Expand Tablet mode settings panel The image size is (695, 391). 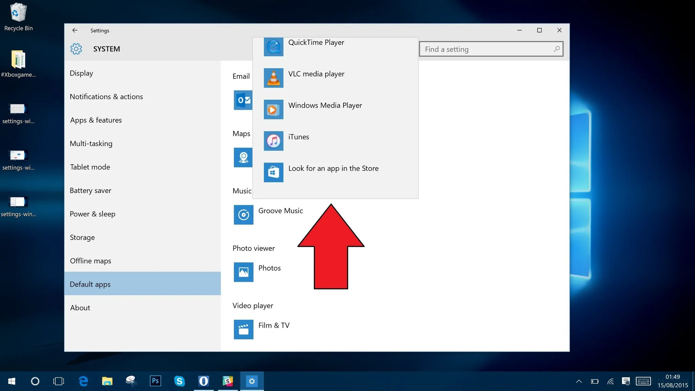tap(89, 166)
